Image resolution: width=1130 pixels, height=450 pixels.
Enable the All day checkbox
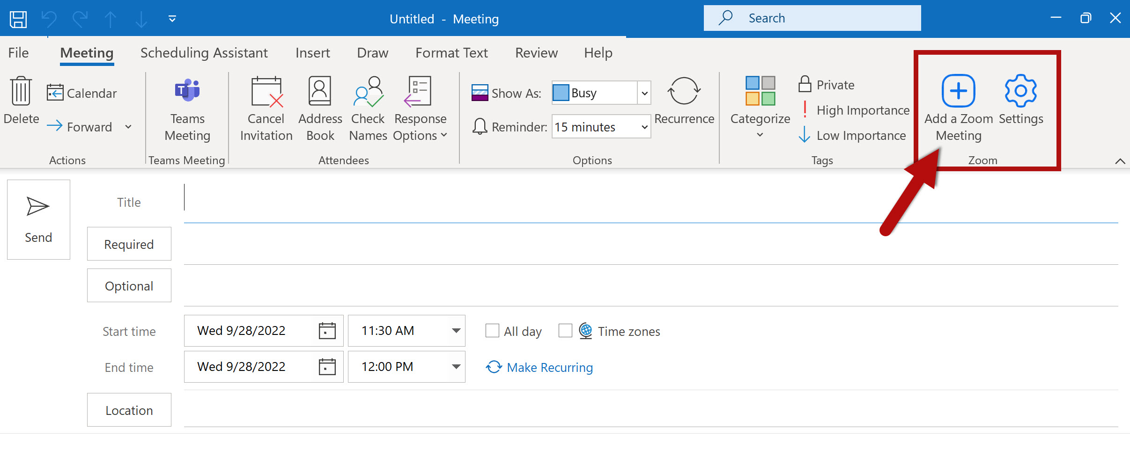(x=492, y=331)
